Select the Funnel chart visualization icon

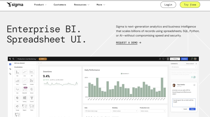[32, 98]
